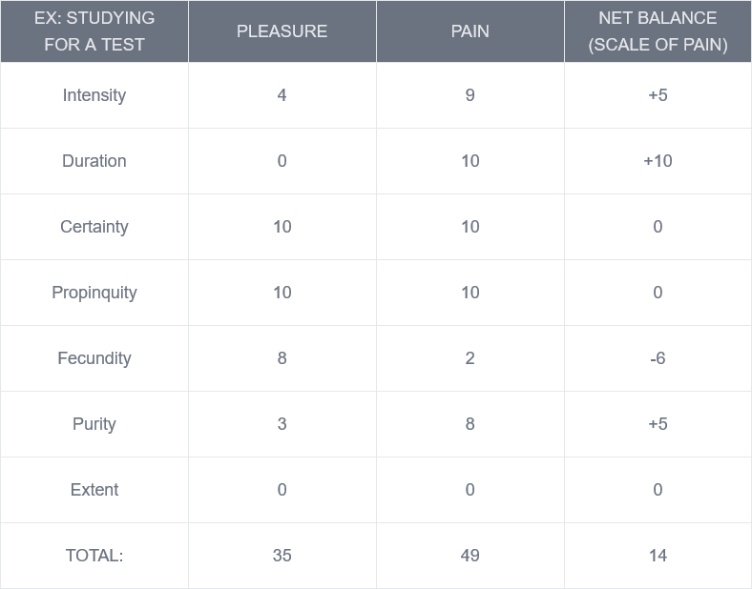This screenshot has height=589, width=752.
Task: Select the Certainty row label
Action: coord(94,227)
